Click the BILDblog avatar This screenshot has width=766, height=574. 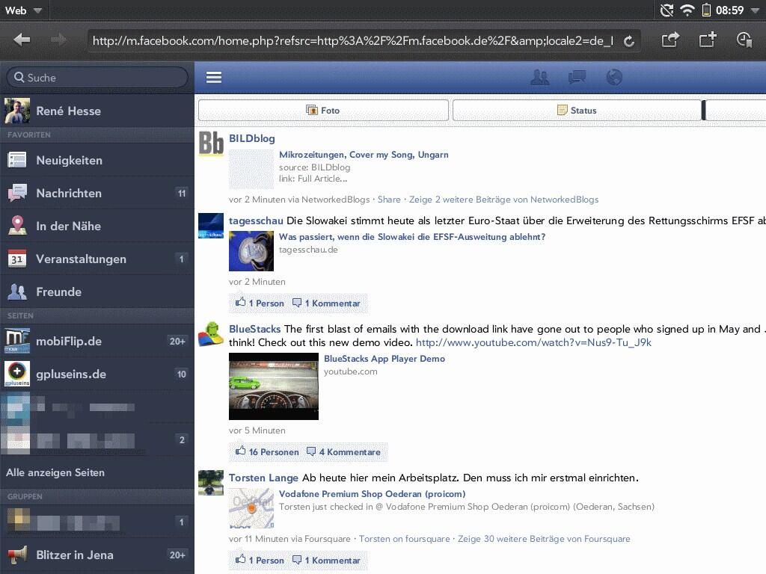click(x=211, y=144)
